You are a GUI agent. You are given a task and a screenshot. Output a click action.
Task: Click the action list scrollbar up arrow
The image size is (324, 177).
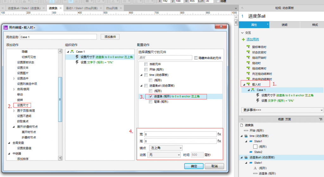click(60, 51)
